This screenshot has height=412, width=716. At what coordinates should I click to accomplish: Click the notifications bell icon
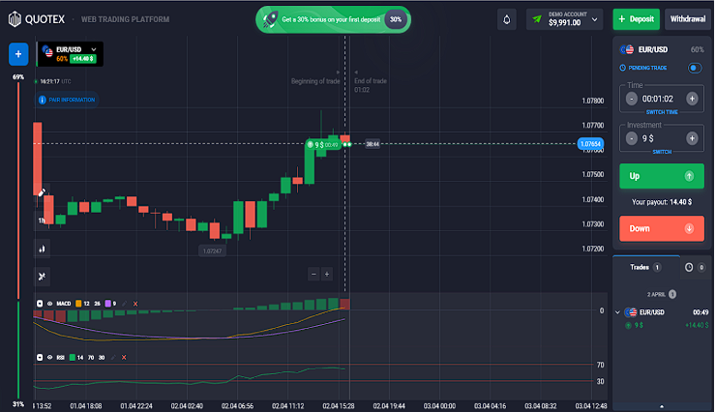(x=508, y=18)
